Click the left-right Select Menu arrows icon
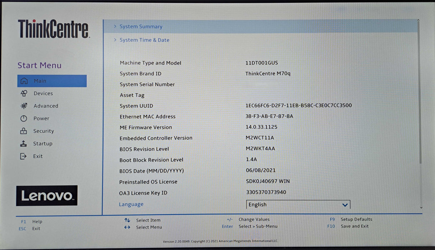The height and width of the screenshot is (250, 435). click(127, 227)
